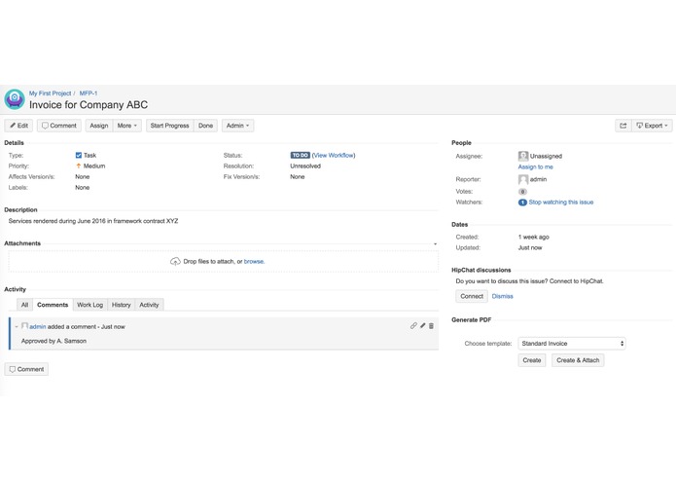Open the Export dropdown

(x=652, y=126)
